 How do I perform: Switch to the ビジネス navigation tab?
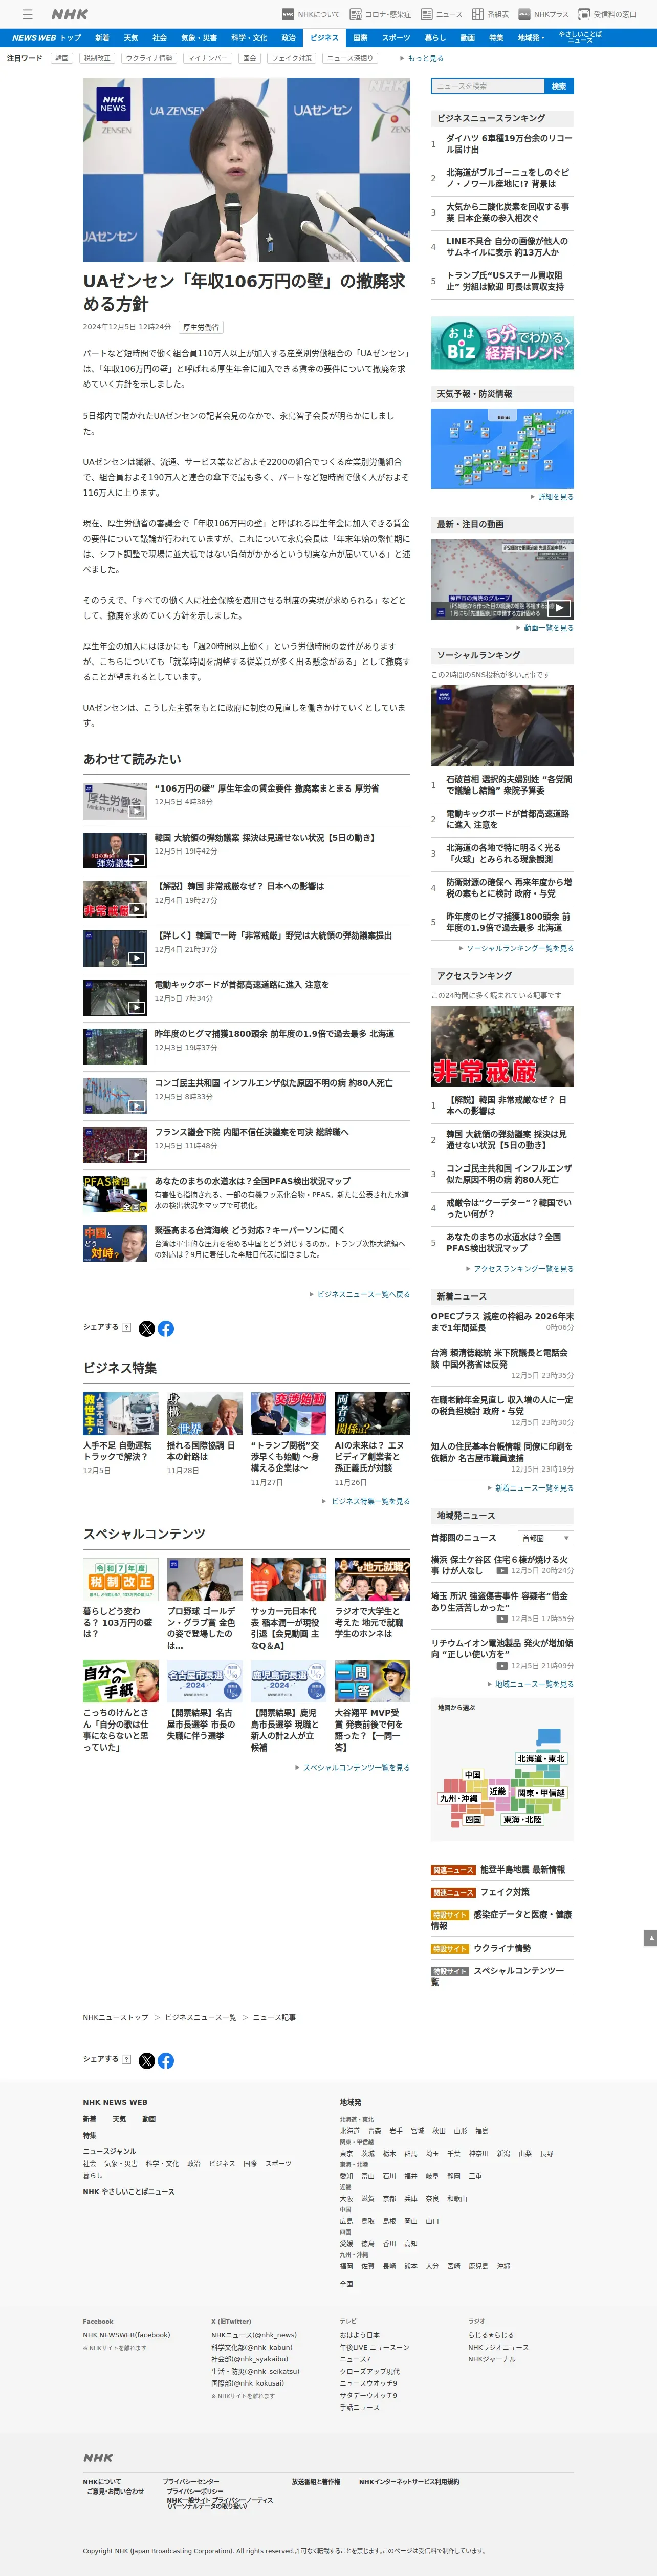point(324,38)
